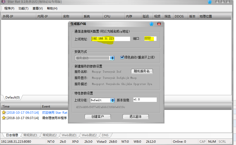Click the 筛选 column header

click(168, 16)
